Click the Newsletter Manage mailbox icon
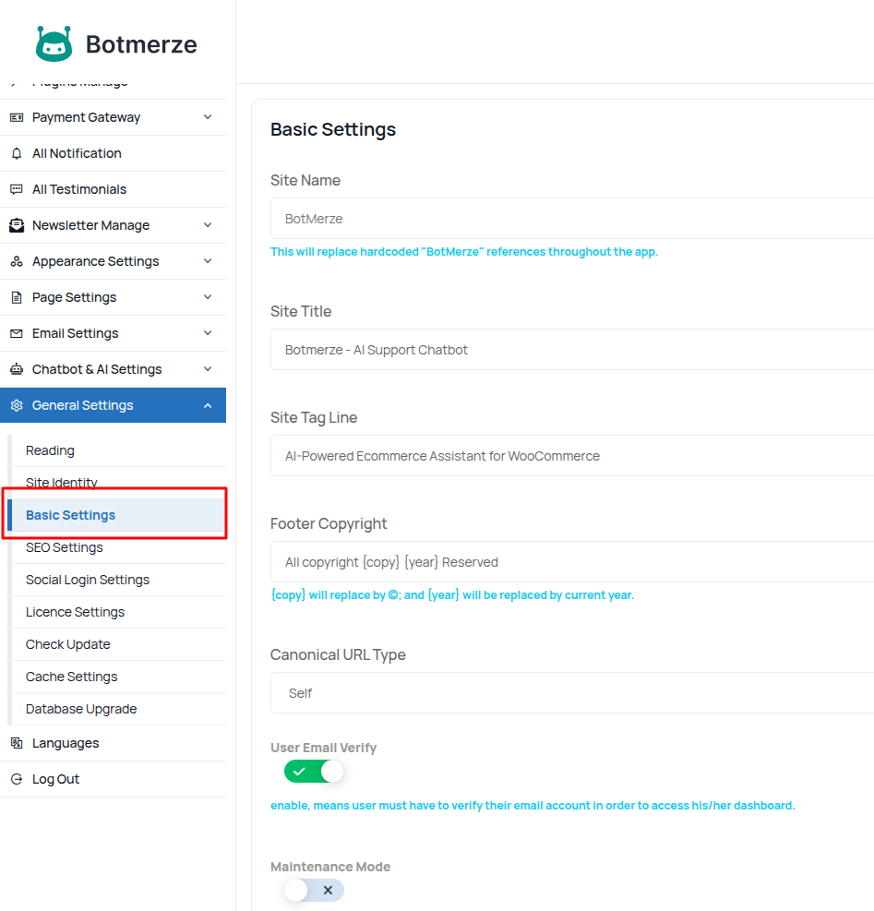This screenshot has height=911, width=874. [16, 225]
